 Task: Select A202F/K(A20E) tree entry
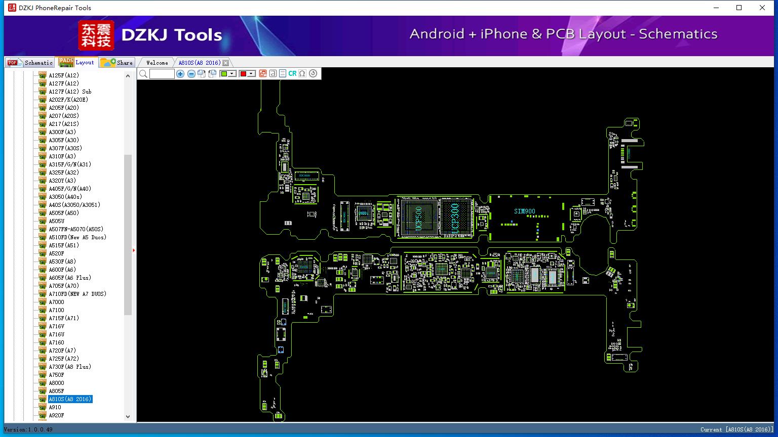click(x=68, y=100)
